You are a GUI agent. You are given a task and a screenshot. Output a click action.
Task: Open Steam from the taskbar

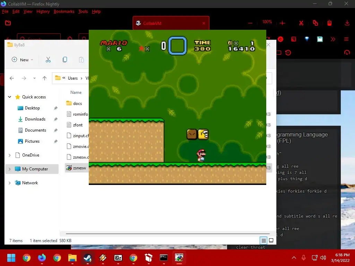click(x=88, y=258)
